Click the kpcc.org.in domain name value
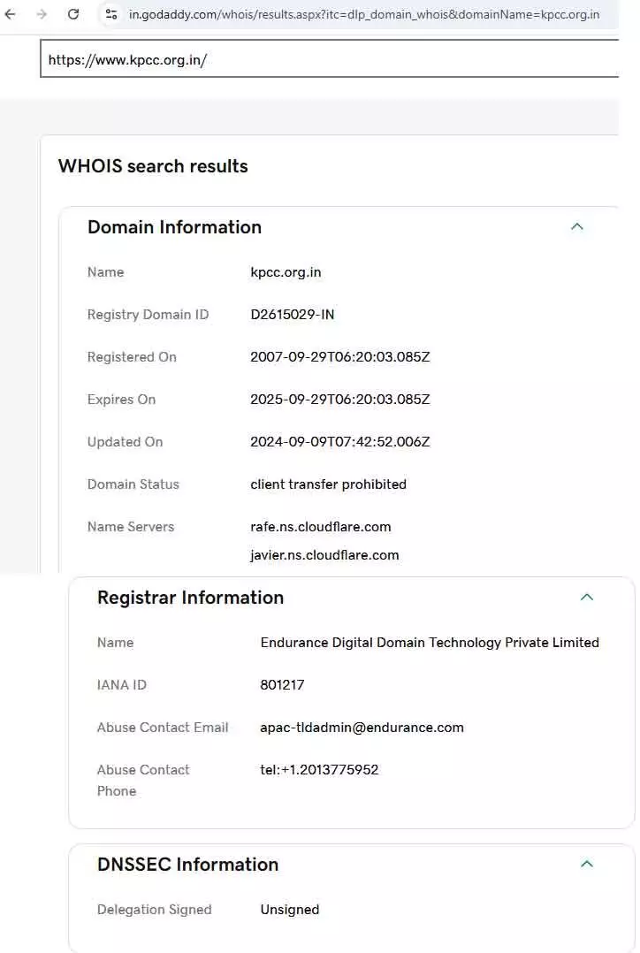The width and height of the screenshot is (640, 953). [x=286, y=272]
